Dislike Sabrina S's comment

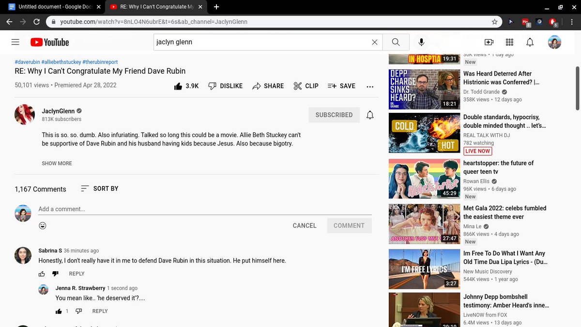point(55,274)
